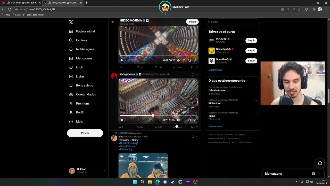Open the Jogos com o Chat bookmark folder
The width and height of the screenshot is (330, 186).
[x=34, y=15]
